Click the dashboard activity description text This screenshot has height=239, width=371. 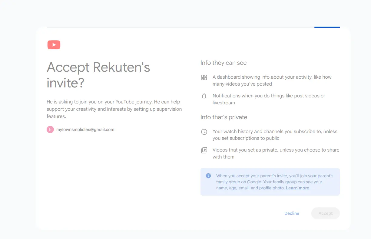tap(272, 80)
